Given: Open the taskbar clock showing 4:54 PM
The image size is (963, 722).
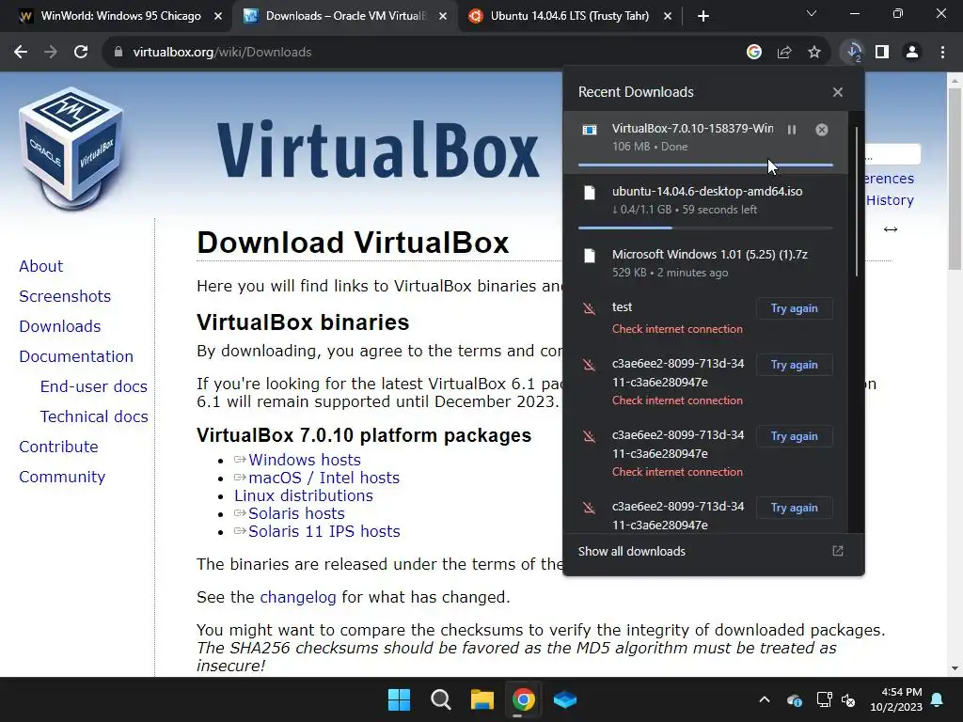Looking at the screenshot, I should coord(896,699).
